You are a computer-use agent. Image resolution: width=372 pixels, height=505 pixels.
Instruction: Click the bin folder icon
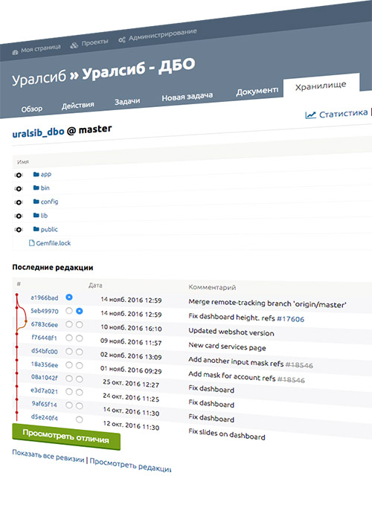36,187
